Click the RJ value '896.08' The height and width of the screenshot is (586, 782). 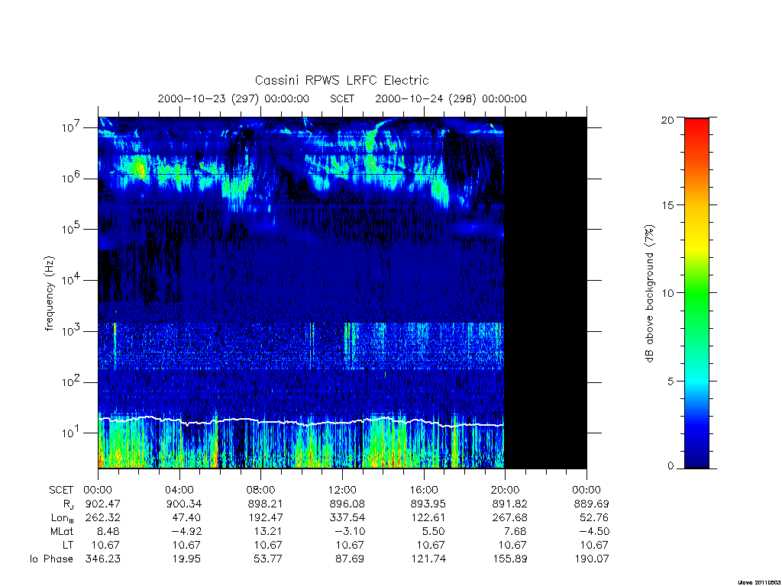tap(347, 504)
